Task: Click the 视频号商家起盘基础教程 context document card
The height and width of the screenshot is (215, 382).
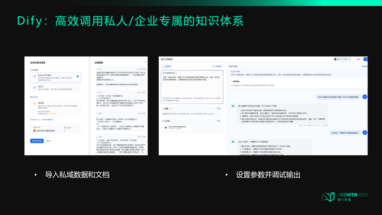Action: [177, 128]
